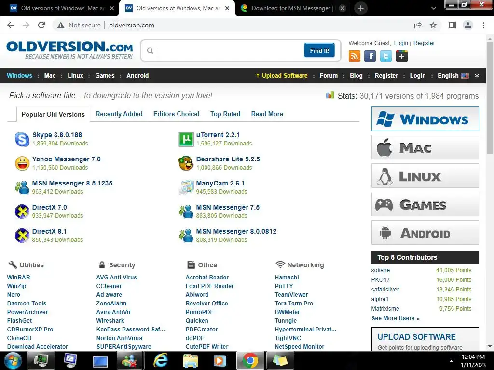Open the media player taskbar icon
Image resolution: width=494 pixels, height=370 pixels.
click(x=220, y=360)
